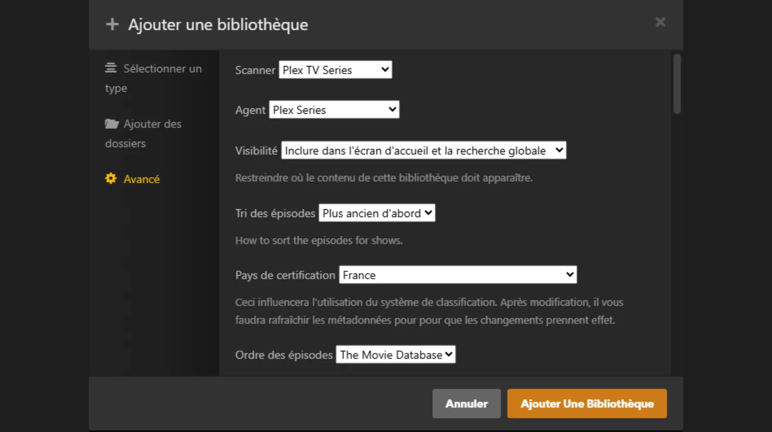Close the add library dialog with X
The width and height of the screenshot is (772, 432).
(x=660, y=22)
